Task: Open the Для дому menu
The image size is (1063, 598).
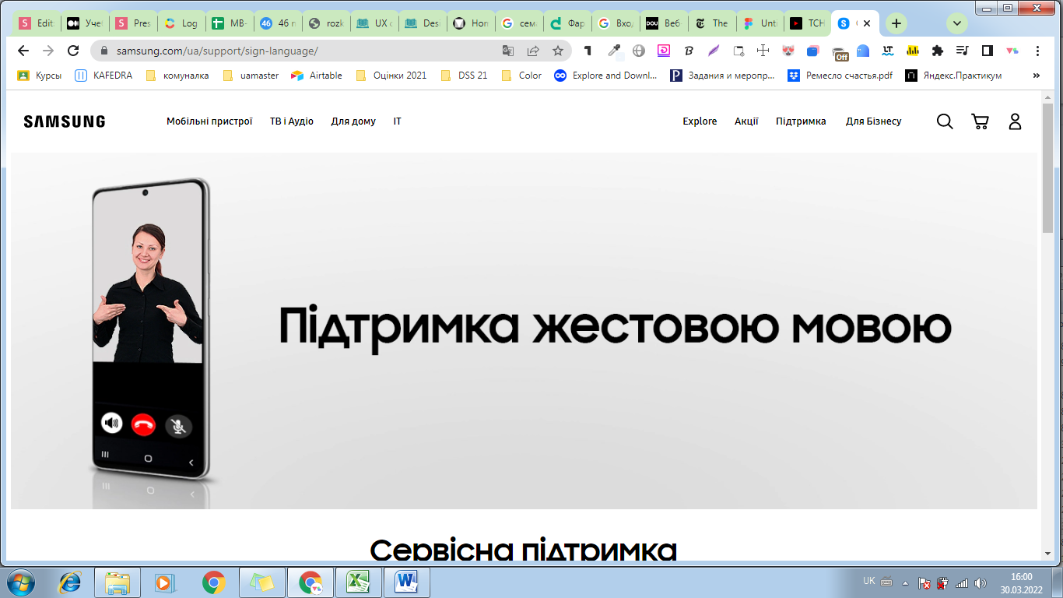Action: pyautogui.click(x=353, y=121)
